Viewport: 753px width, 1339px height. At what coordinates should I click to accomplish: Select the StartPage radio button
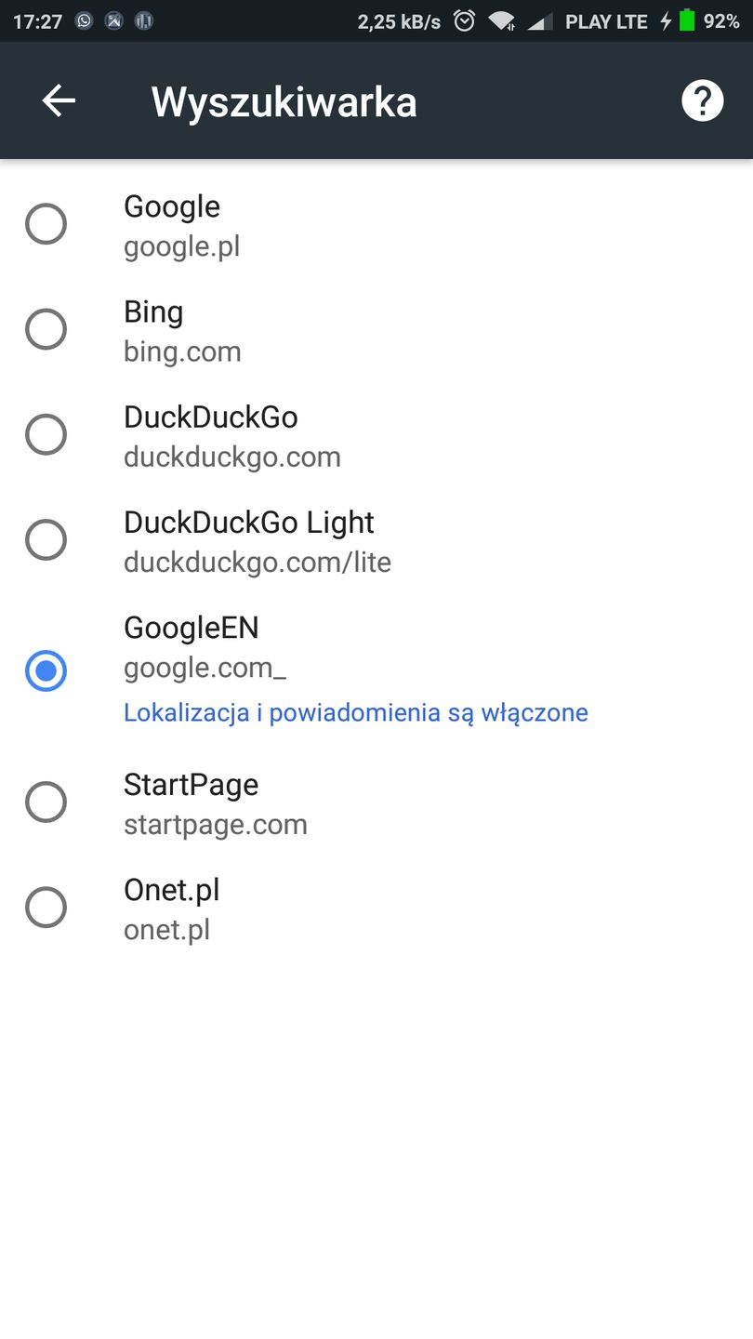coord(46,802)
